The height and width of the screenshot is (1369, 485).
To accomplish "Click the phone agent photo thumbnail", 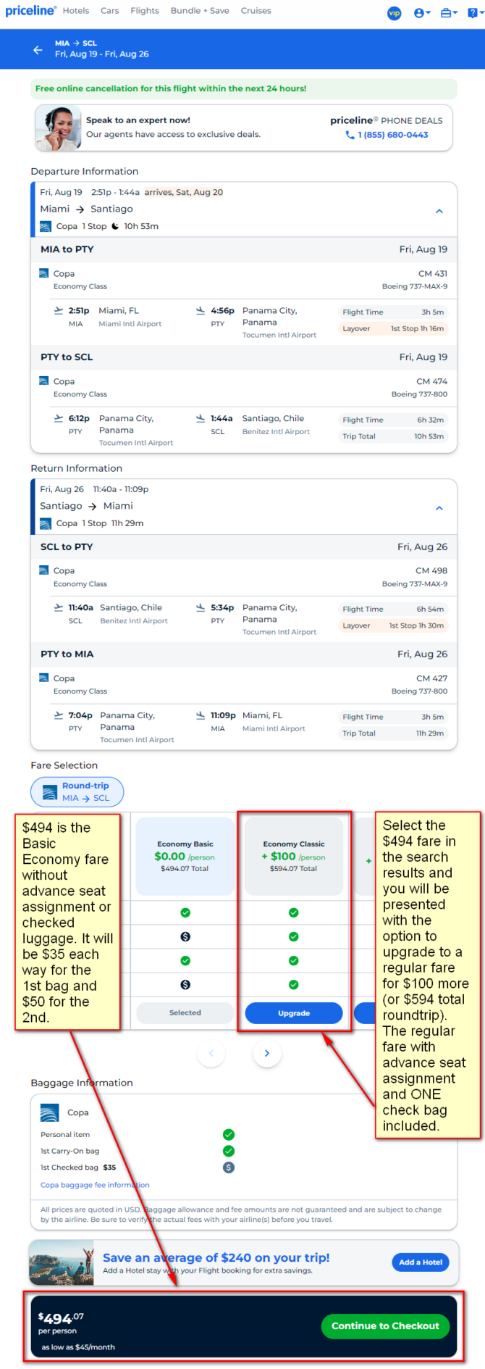I will point(59,128).
